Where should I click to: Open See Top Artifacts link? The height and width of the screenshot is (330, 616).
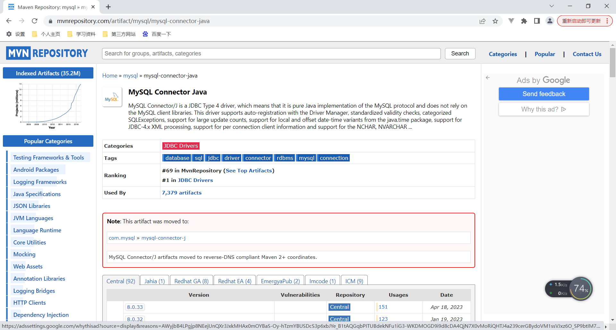249,170
